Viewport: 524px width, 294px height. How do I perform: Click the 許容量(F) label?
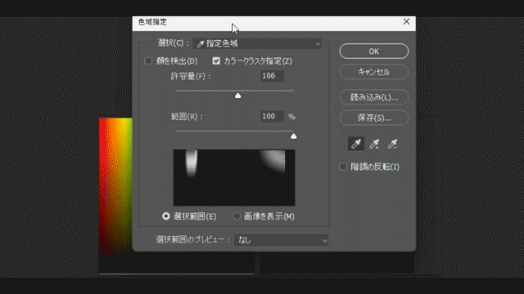pyautogui.click(x=191, y=76)
